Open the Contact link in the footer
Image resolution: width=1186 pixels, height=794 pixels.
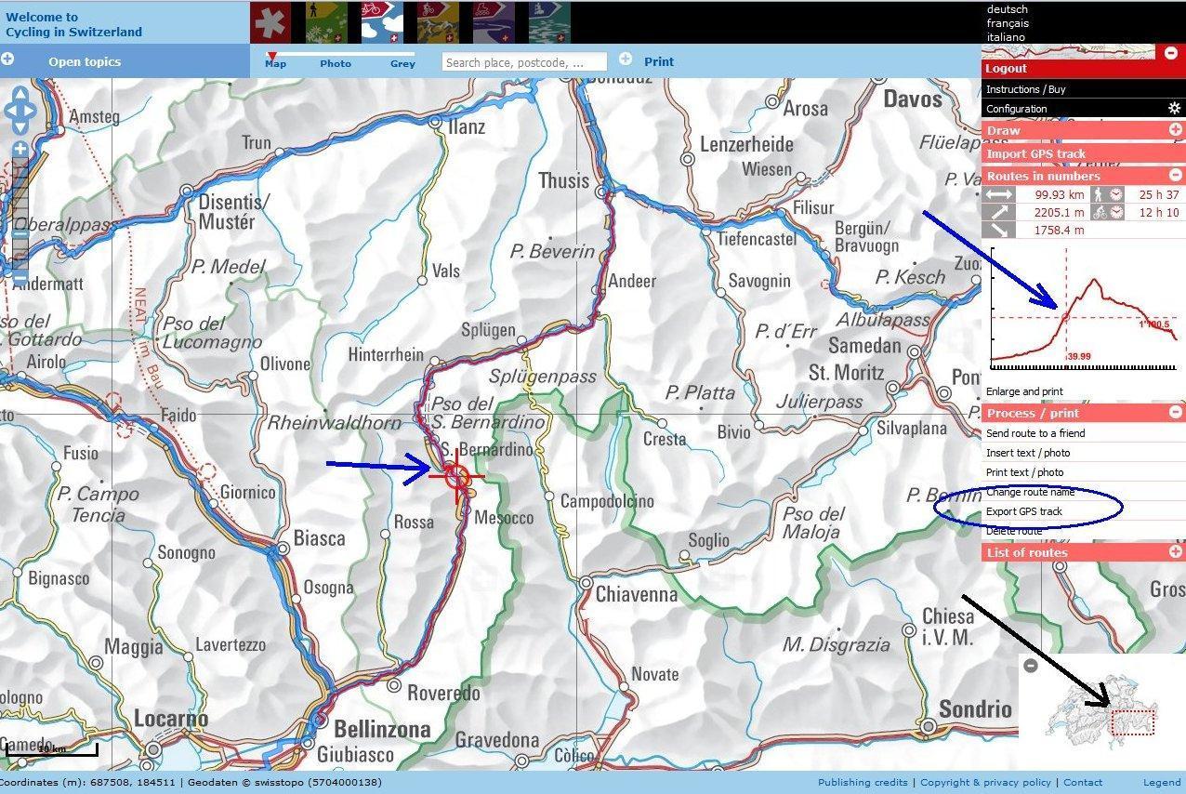(x=1083, y=783)
